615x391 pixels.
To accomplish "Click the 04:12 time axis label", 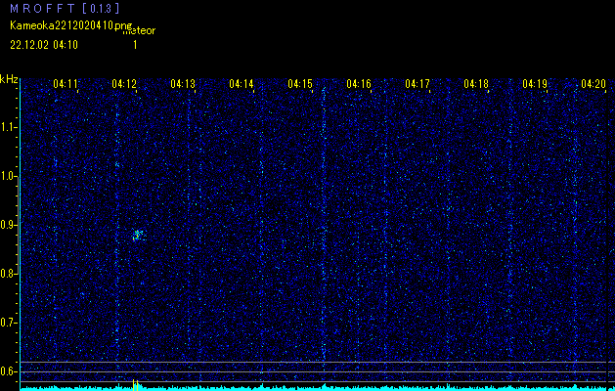I will click(x=124, y=84).
